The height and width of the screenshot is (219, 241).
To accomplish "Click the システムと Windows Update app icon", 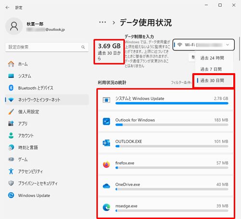I will [107, 100].
